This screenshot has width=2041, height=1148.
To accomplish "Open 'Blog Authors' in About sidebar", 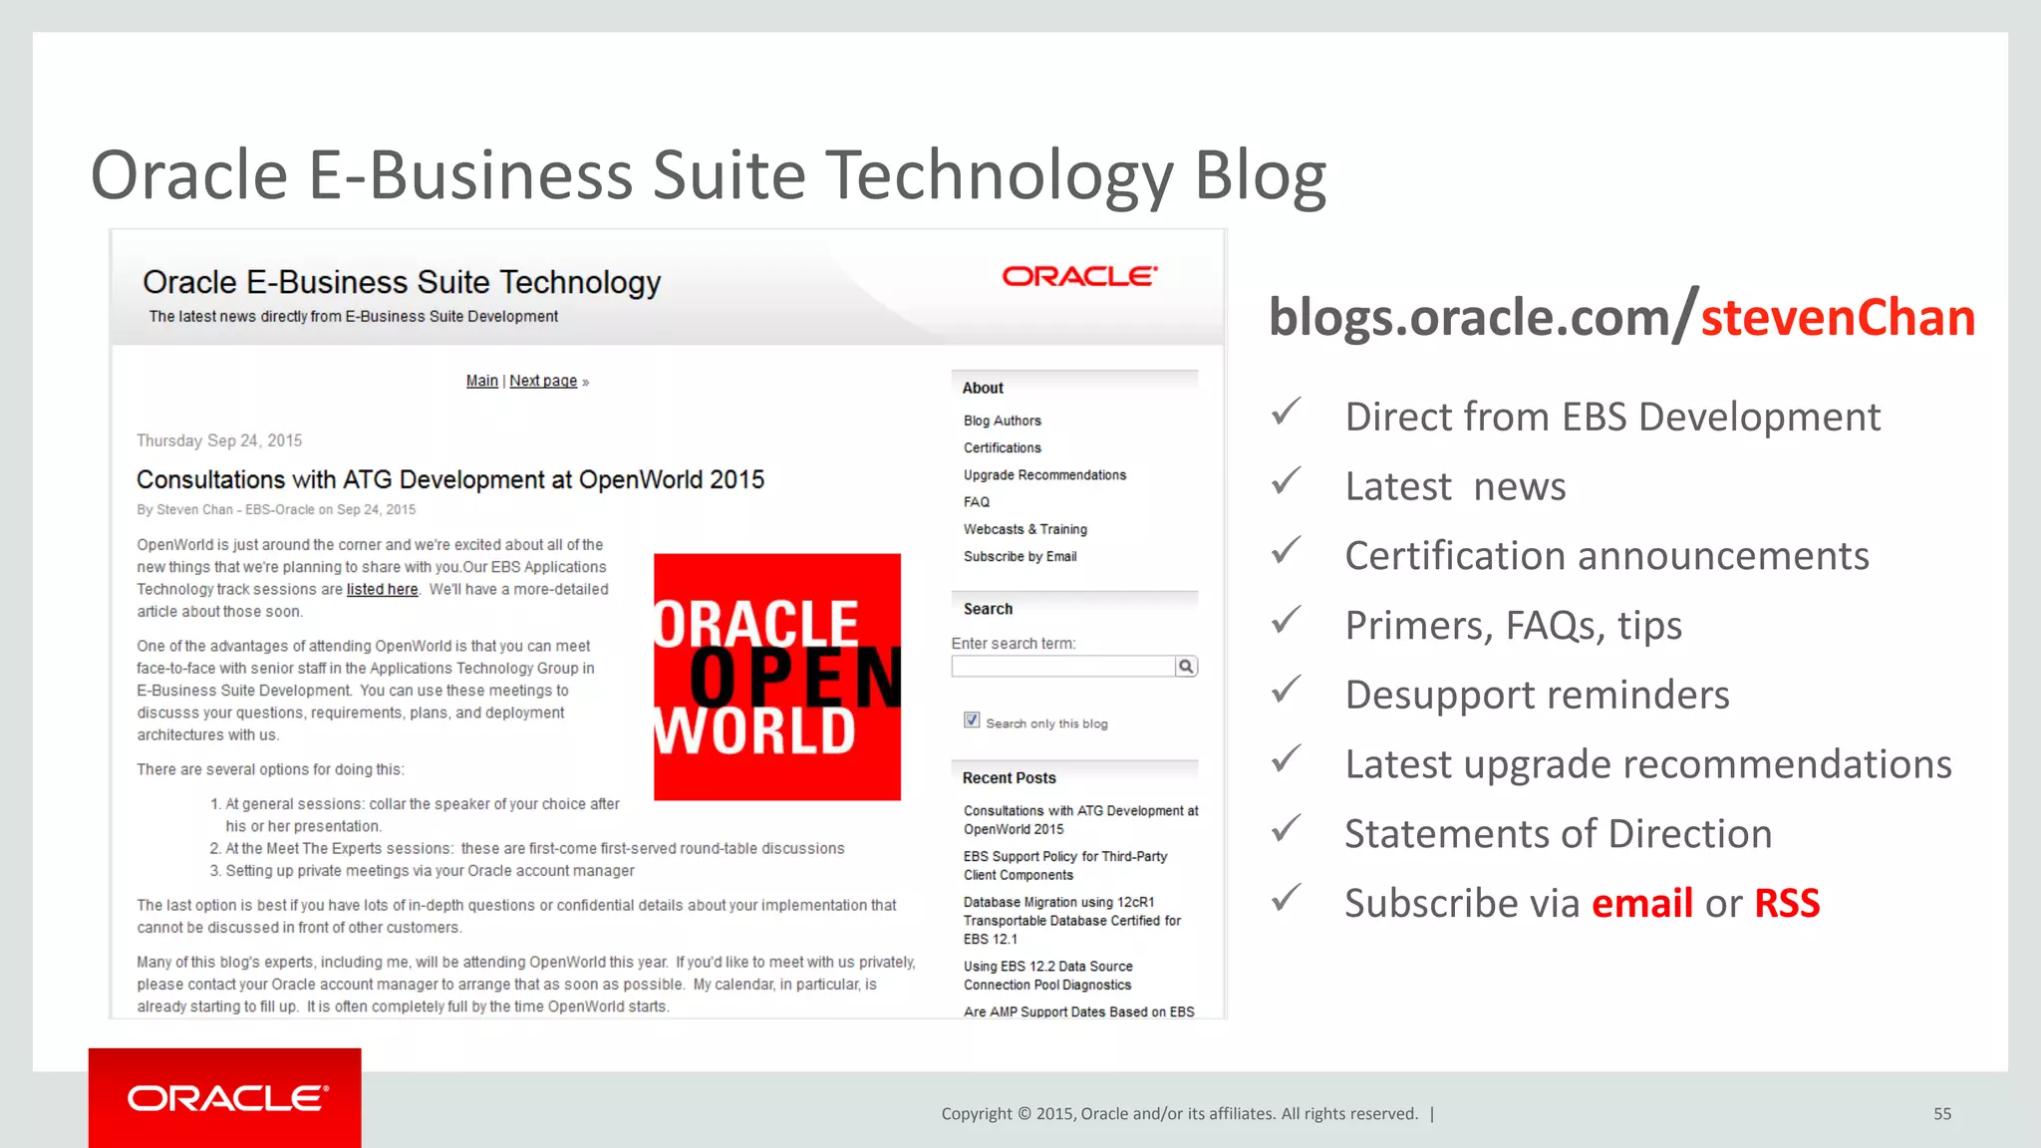I will coord(1003,421).
